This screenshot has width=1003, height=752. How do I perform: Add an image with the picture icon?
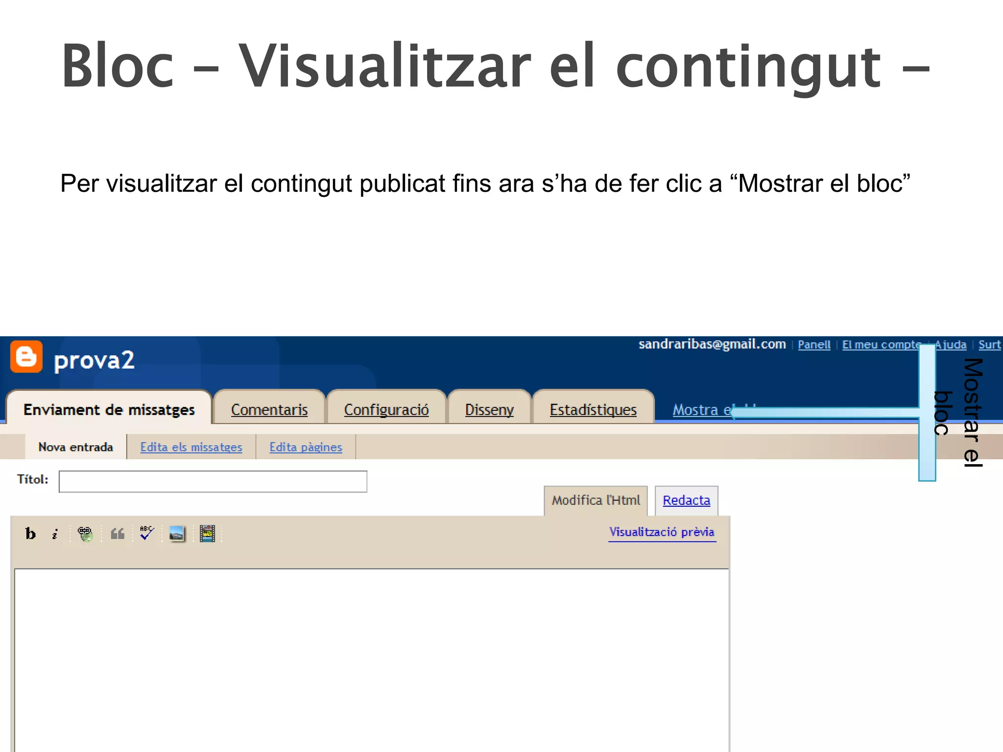(177, 534)
